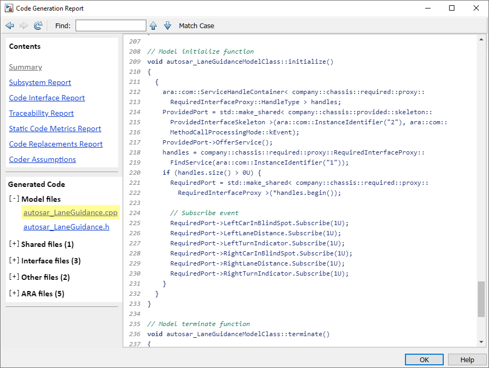Click the scrollbar down arrow
The image size is (489, 368).
click(481, 342)
